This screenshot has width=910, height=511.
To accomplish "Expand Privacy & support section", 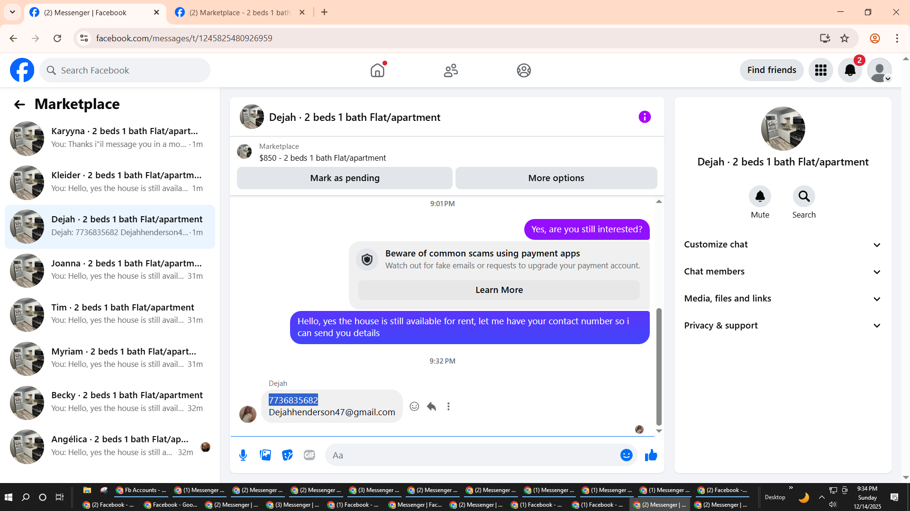I will point(783,326).
